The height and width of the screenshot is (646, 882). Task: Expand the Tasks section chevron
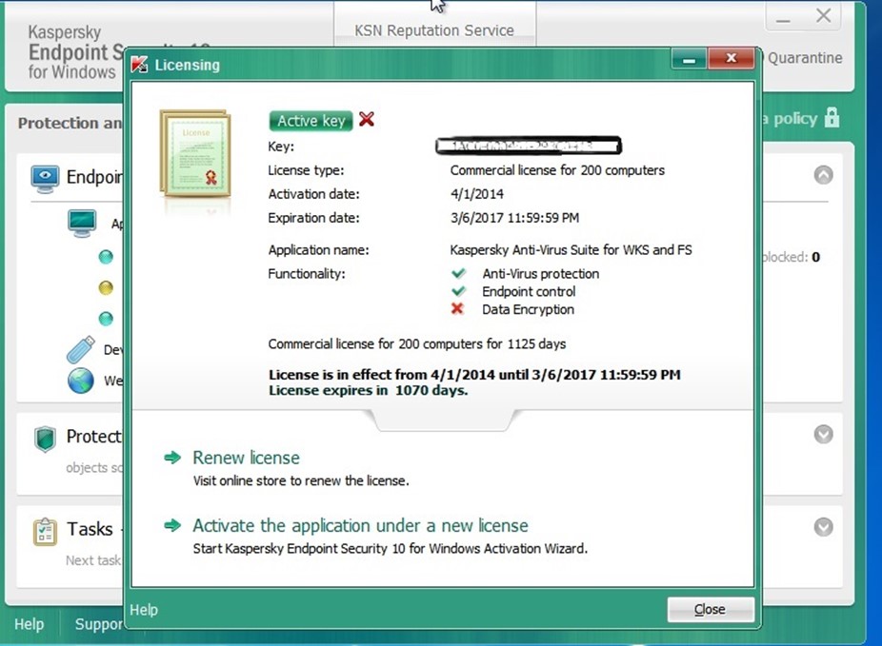pyautogui.click(x=824, y=527)
